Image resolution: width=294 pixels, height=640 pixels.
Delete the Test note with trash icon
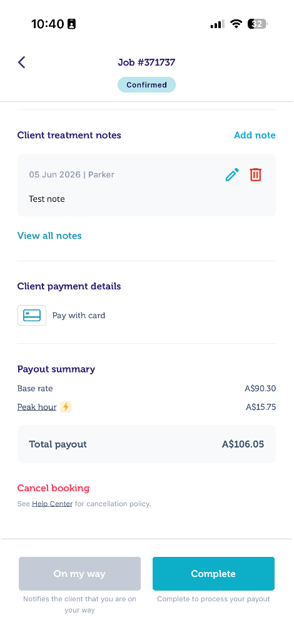(x=256, y=175)
